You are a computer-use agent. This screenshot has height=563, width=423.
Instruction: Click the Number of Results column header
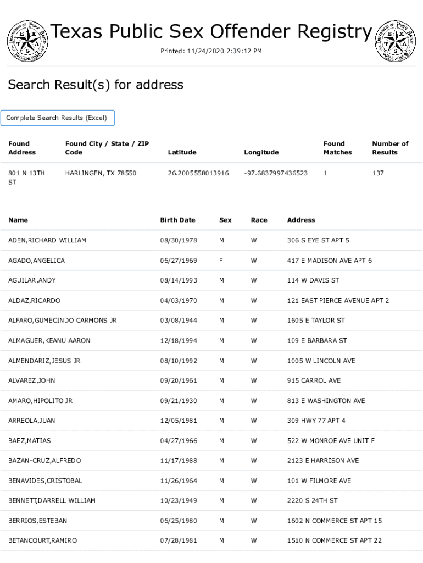(390, 148)
